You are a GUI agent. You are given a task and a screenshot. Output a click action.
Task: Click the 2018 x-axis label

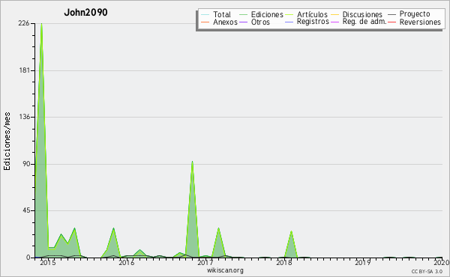click(284, 262)
